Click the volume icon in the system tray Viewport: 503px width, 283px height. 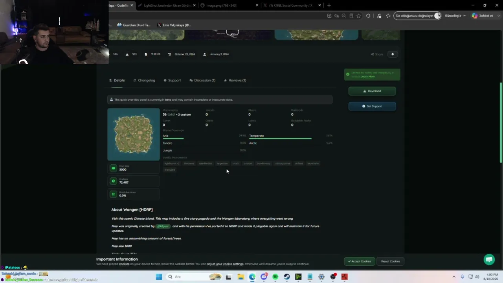tap(477, 277)
